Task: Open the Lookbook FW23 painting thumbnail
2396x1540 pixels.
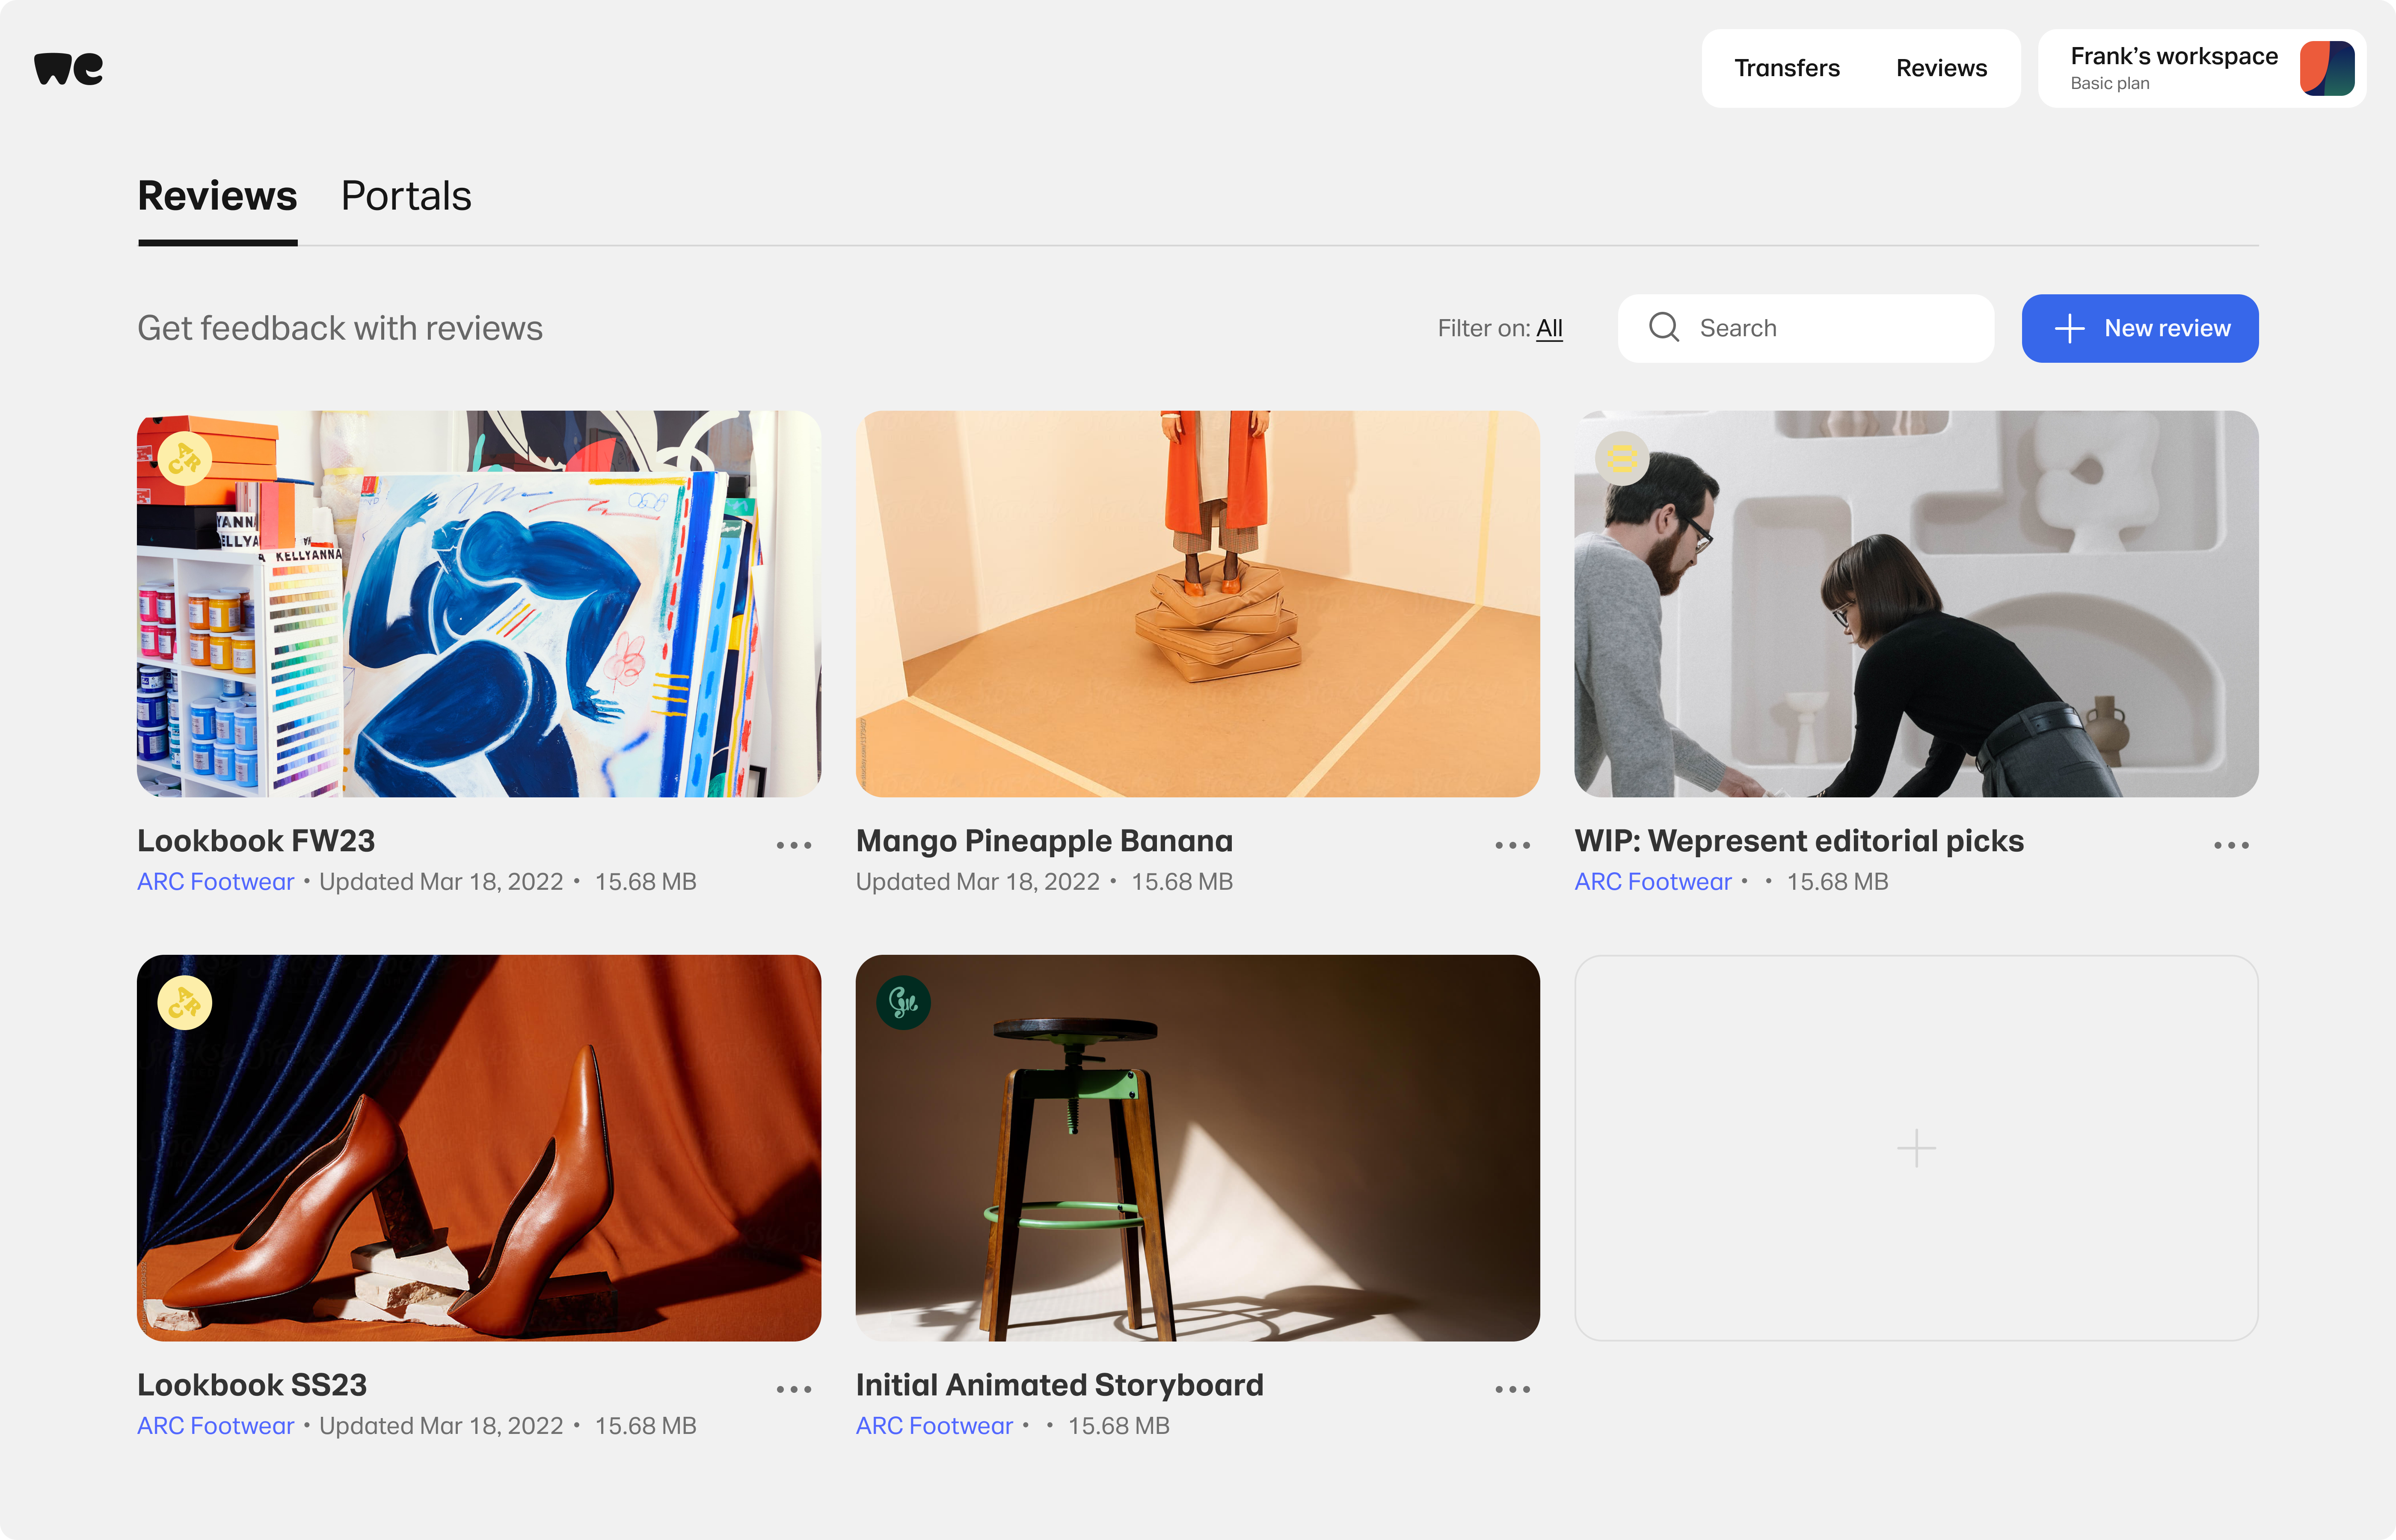Action: click(479, 604)
